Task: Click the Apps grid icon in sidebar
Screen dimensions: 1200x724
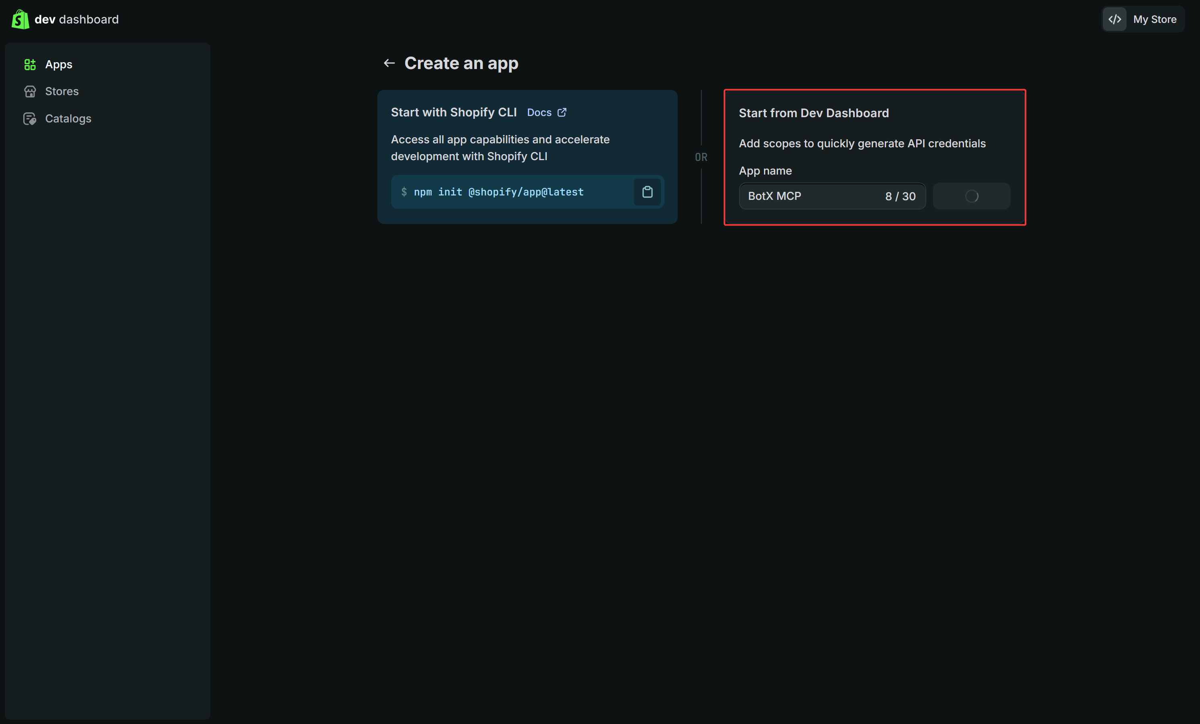Action: [30, 64]
